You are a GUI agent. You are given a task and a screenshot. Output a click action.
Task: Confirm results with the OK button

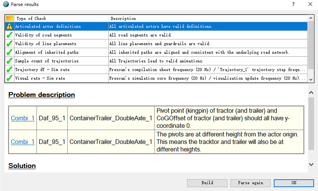tap(293, 183)
